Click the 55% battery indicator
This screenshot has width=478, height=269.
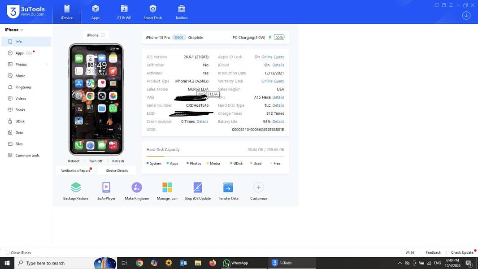tap(279, 37)
